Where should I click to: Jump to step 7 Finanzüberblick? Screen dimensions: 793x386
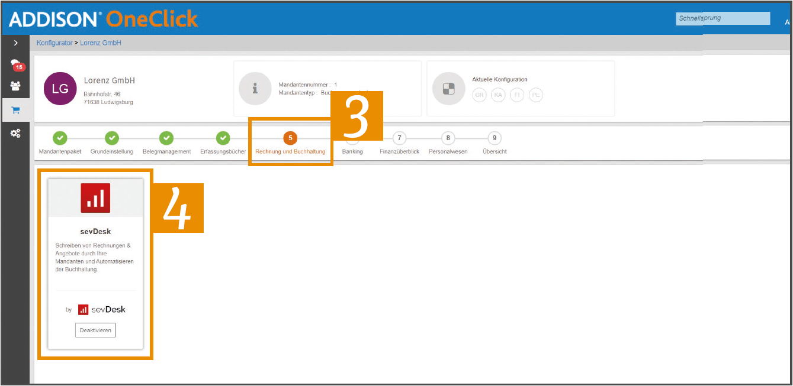click(400, 144)
